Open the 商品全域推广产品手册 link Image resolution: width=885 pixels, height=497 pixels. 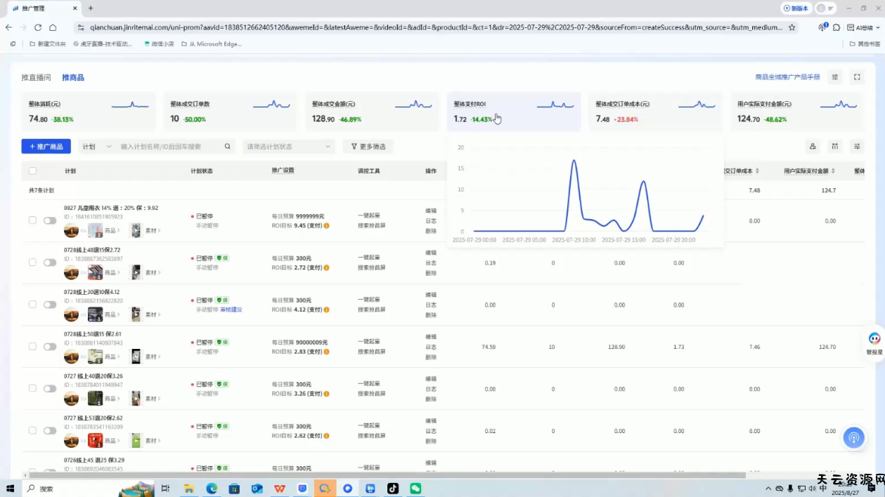[787, 77]
